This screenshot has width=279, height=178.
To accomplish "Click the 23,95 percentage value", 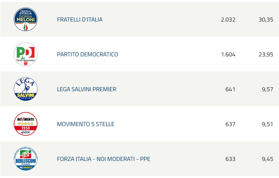I will 266,55.
